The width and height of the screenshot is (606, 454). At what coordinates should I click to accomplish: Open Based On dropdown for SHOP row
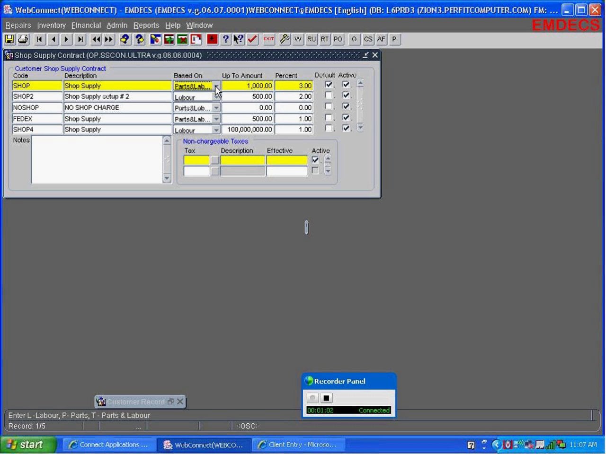(216, 86)
